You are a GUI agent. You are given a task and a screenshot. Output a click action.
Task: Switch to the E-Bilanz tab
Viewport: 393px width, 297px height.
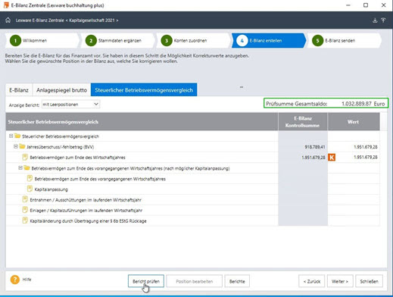[19, 90]
